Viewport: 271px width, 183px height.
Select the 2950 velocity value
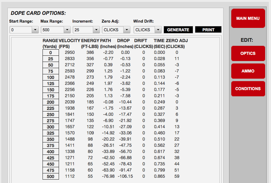click(70, 53)
